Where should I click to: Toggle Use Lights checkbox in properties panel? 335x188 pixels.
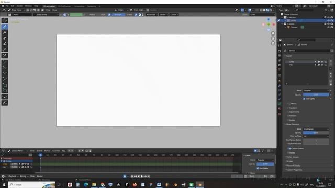(304, 99)
